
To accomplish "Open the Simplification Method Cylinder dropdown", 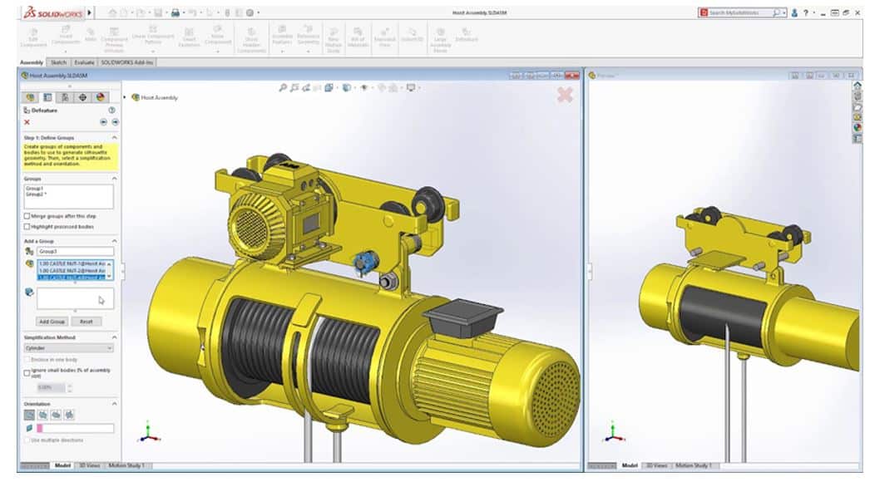I will click(x=68, y=348).
